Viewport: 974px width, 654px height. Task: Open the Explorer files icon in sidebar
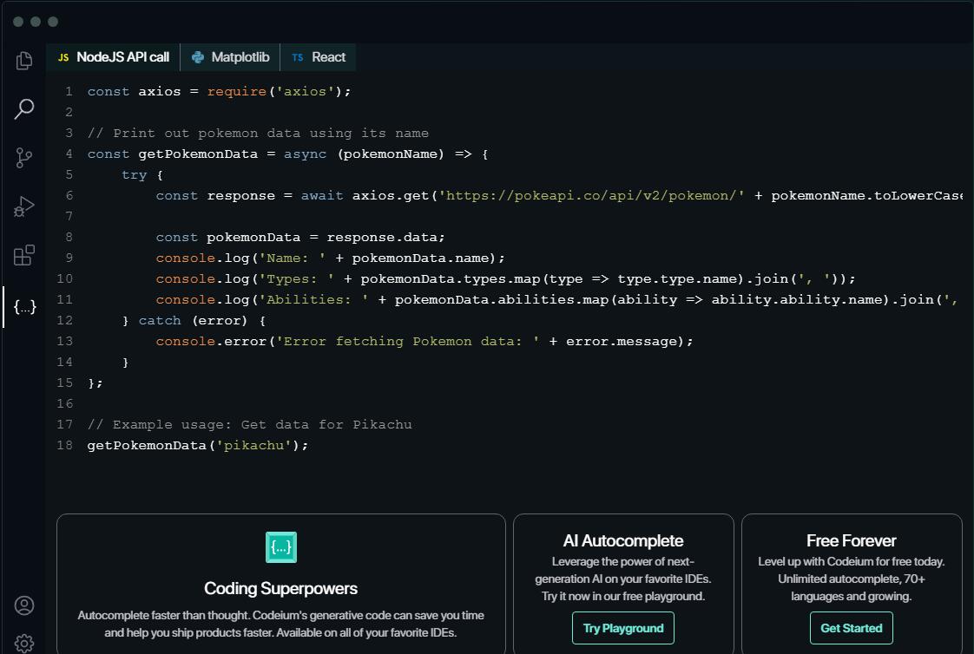coord(24,60)
